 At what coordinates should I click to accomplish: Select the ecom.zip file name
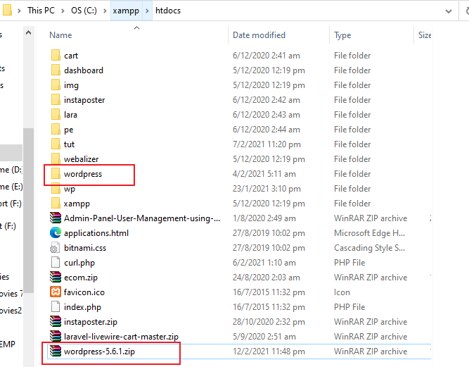tap(81, 278)
